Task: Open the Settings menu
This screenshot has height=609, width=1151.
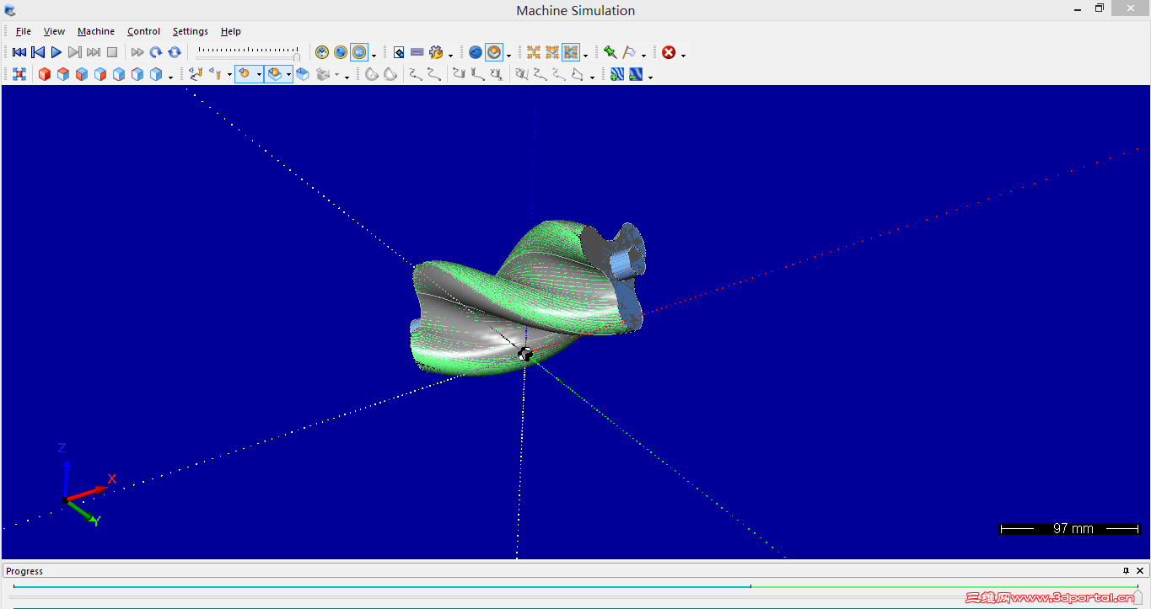Action: 191,31
